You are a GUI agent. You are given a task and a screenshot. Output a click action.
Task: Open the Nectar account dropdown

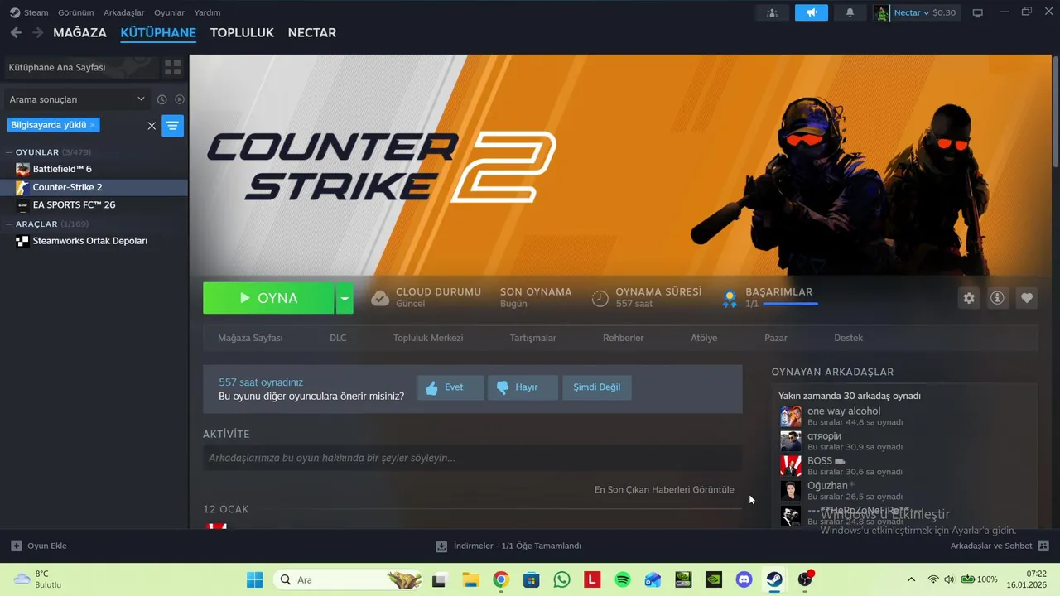(924, 12)
